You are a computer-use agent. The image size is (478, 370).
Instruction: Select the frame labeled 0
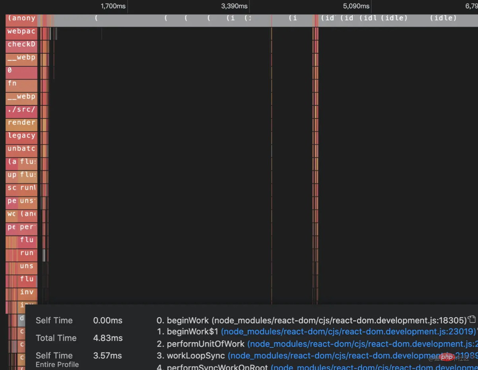pyautogui.click(x=21, y=70)
